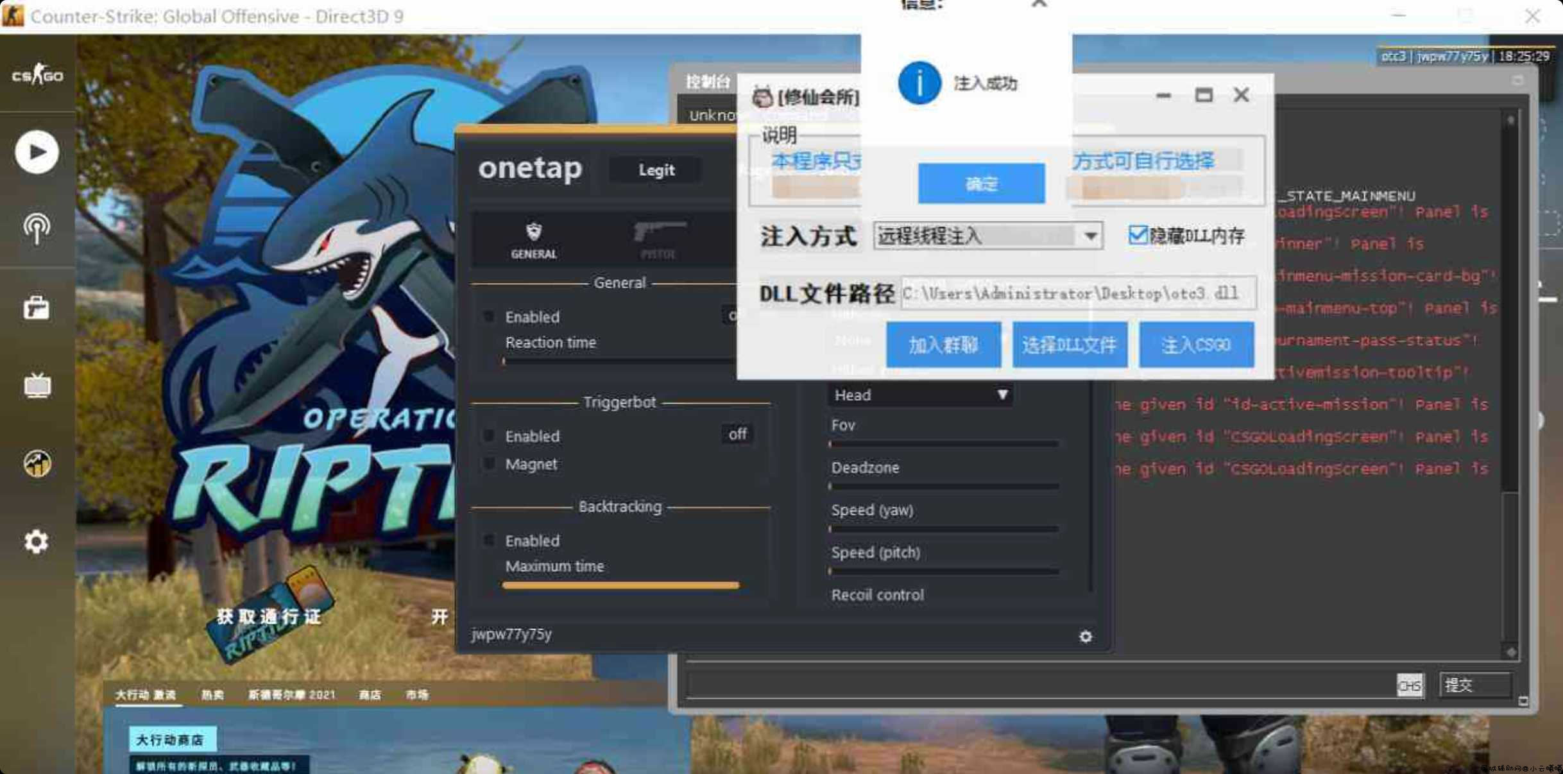1563x774 pixels.
Task: Adjust the Reaction time slider
Action: (x=619, y=361)
